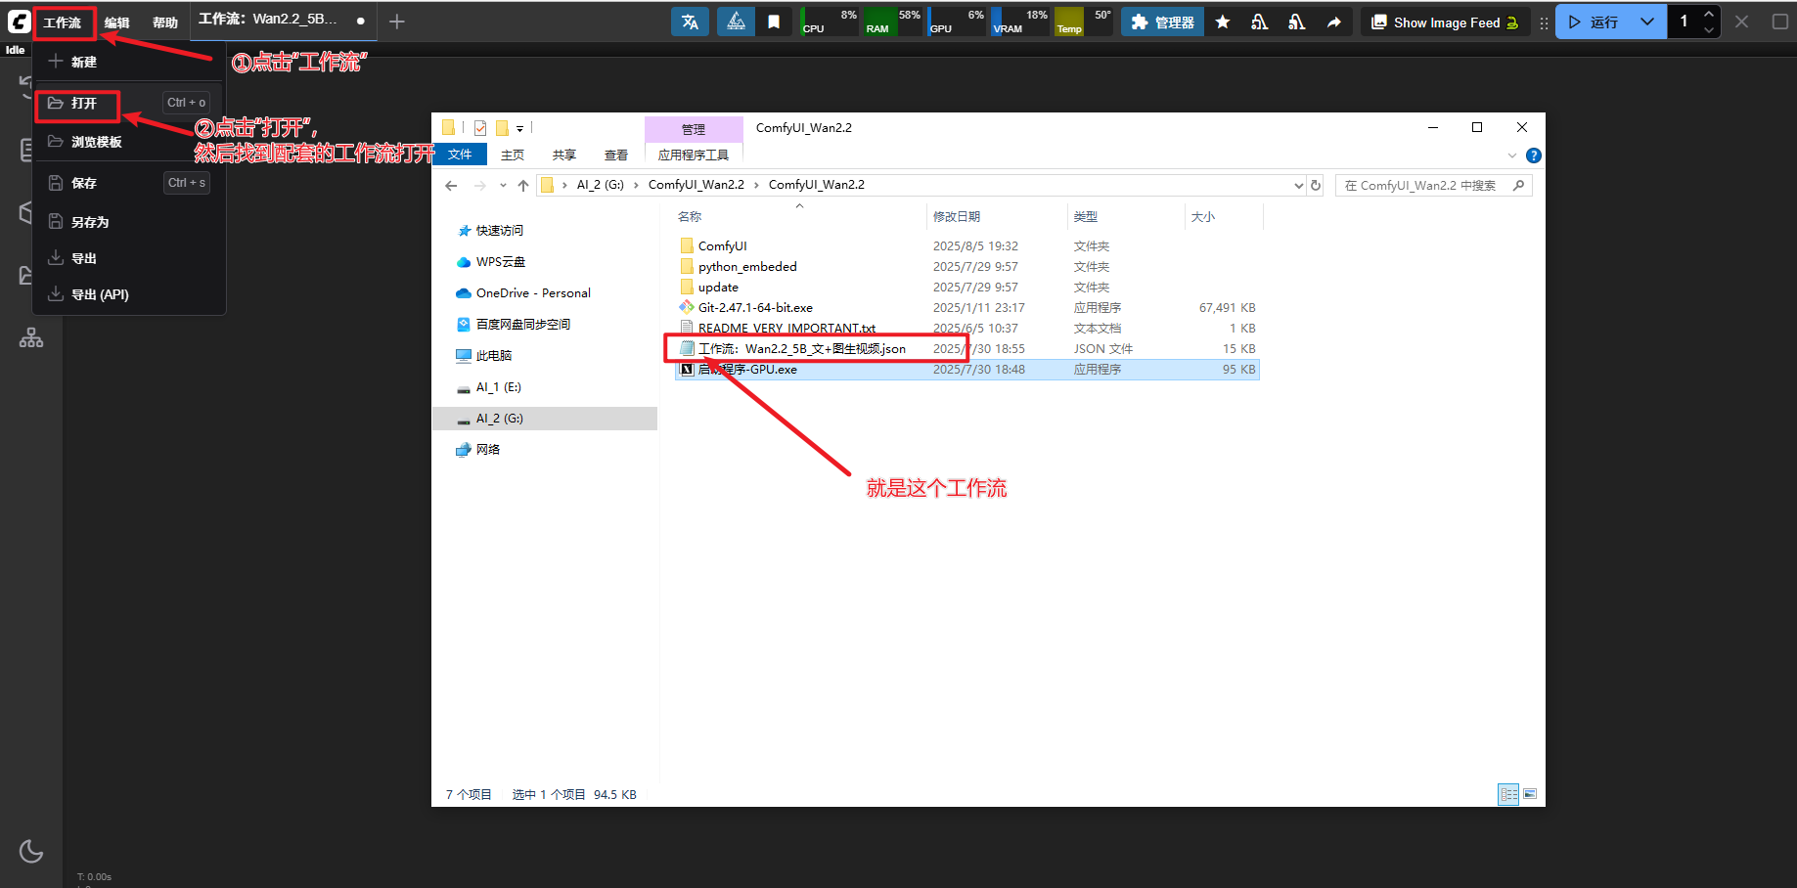Screen dimensions: 1797x888
Task: Click the search ComfyUI_Wan2.2 field
Action: [1433, 185]
